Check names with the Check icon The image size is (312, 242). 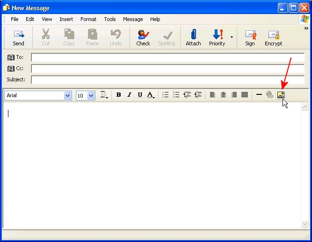click(x=143, y=35)
